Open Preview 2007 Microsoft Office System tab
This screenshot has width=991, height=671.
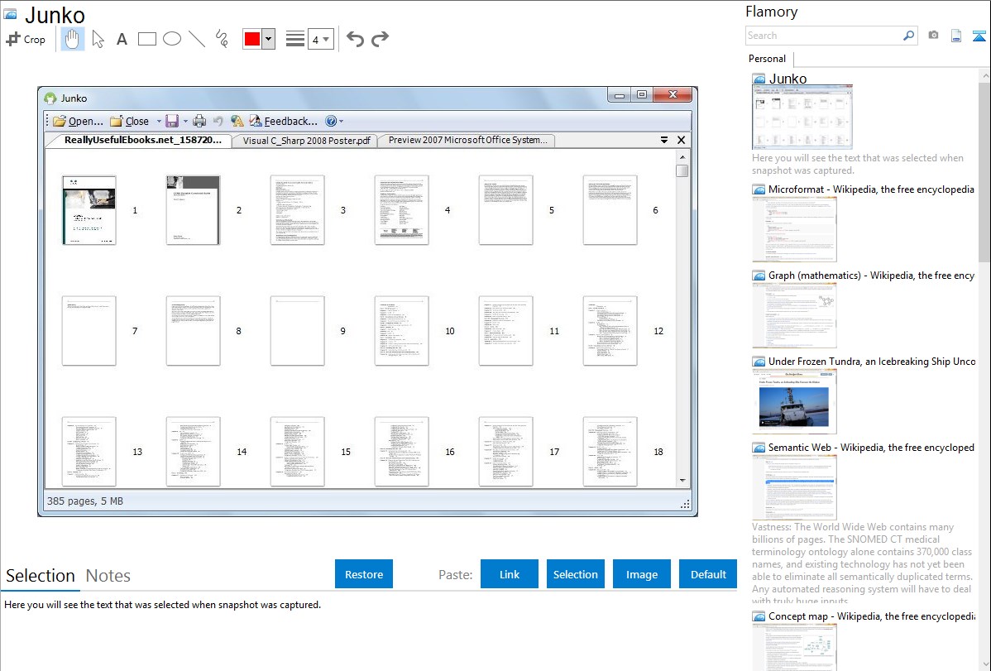467,141
